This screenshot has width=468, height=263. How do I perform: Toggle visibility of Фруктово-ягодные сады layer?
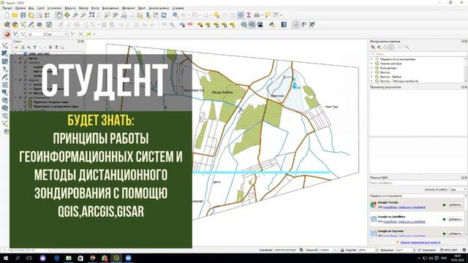(x=26, y=102)
